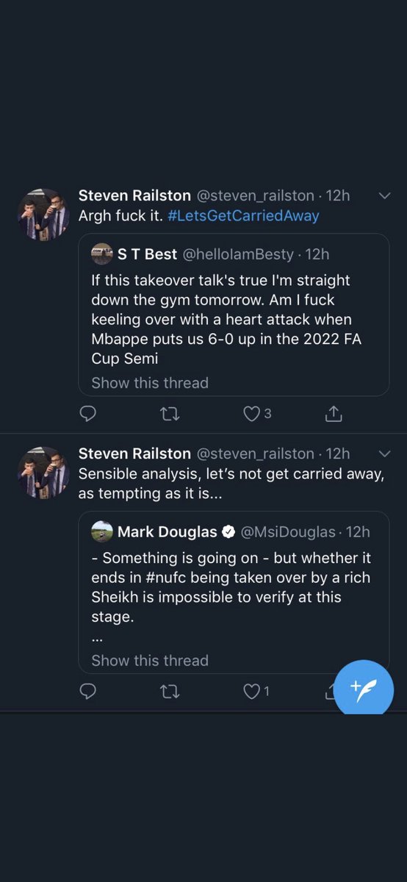
Task: Open Mark Douglas's small profile picture
Action: click(x=102, y=531)
